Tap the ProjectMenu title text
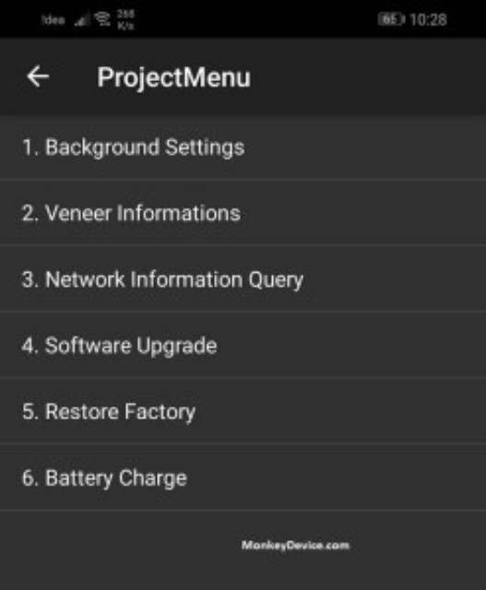The image size is (486, 590). [x=173, y=77]
